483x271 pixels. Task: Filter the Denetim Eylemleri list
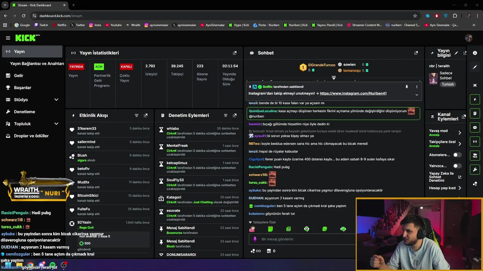click(226, 116)
